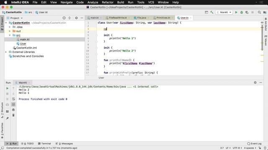Open Project panel settings gear
This screenshot has width=268, height=150.
pos(76,18)
